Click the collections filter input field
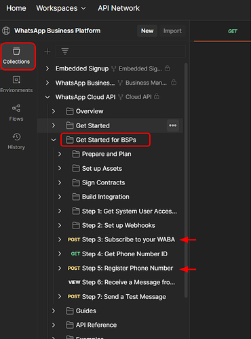251x339 pixels. 121,52
